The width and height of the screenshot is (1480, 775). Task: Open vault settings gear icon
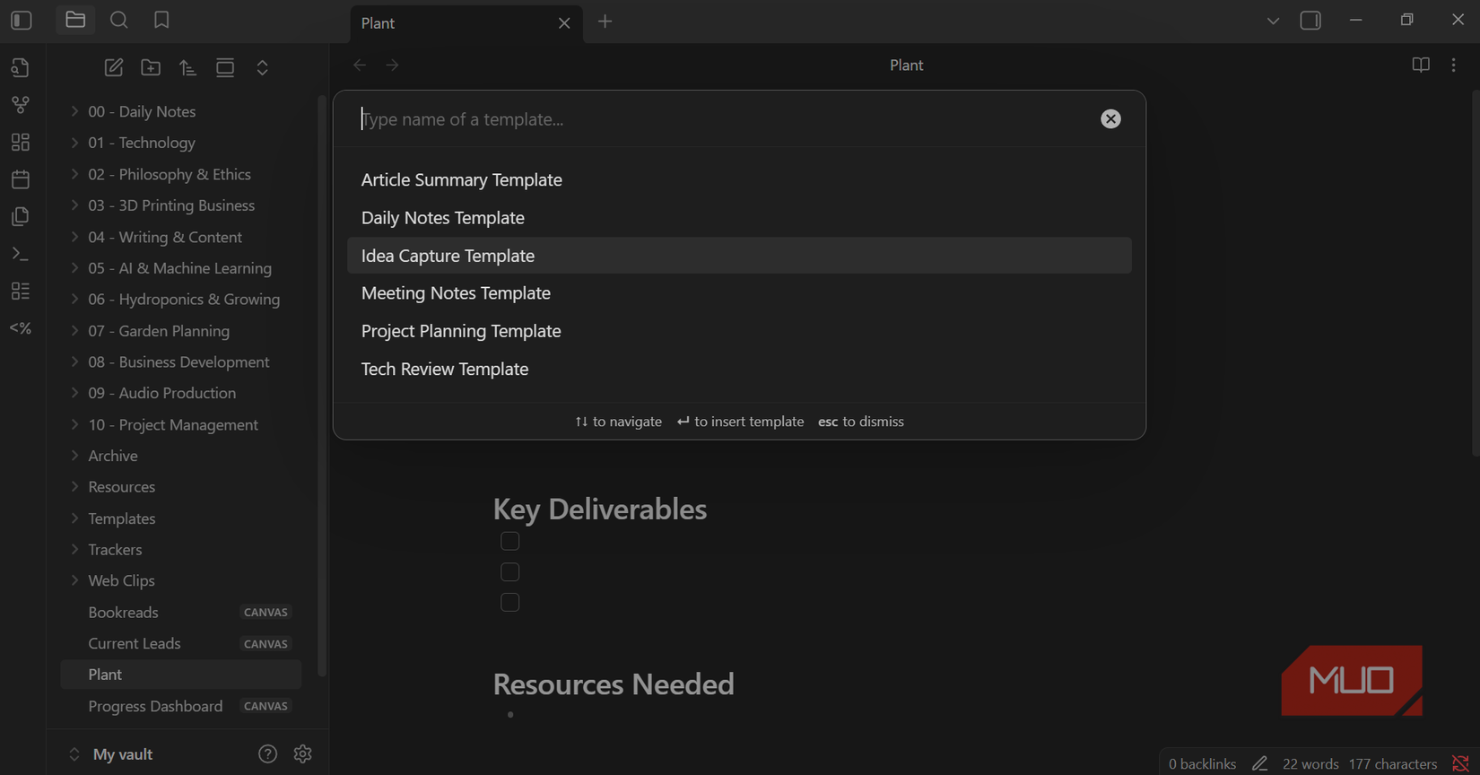[302, 753]
